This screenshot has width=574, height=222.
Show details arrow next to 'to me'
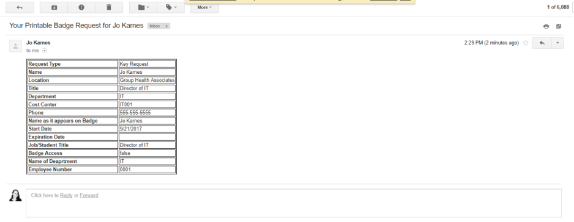(x=45, y=51)
